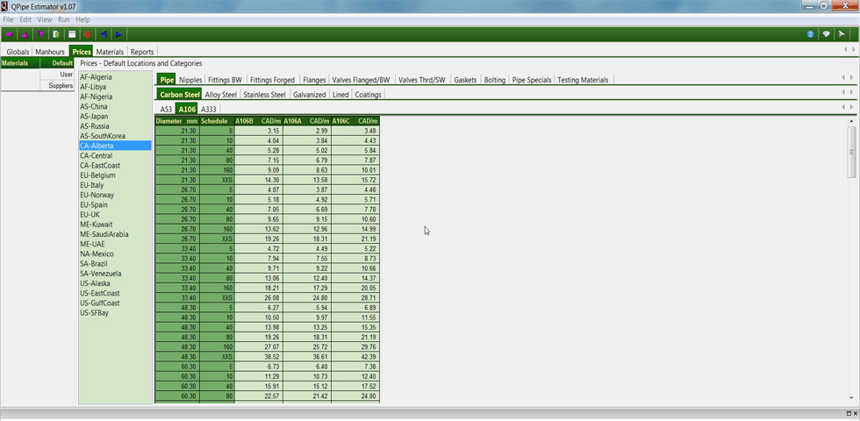Click the User button in left panel
This screenshot has height=421, width=860.
[58, 74]
